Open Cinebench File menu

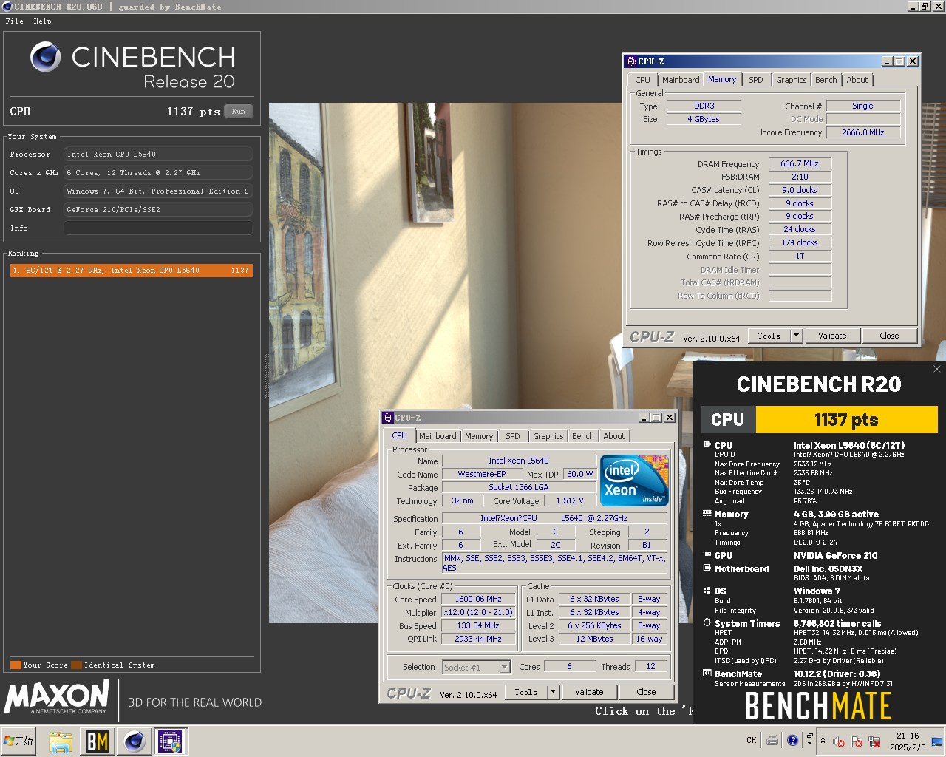(14, 21)
